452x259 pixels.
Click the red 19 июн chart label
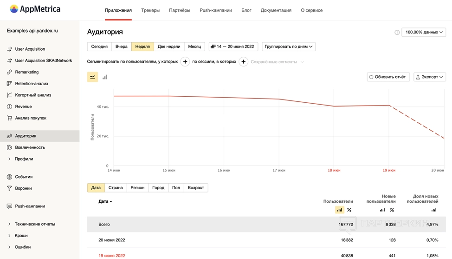[388, 171]
